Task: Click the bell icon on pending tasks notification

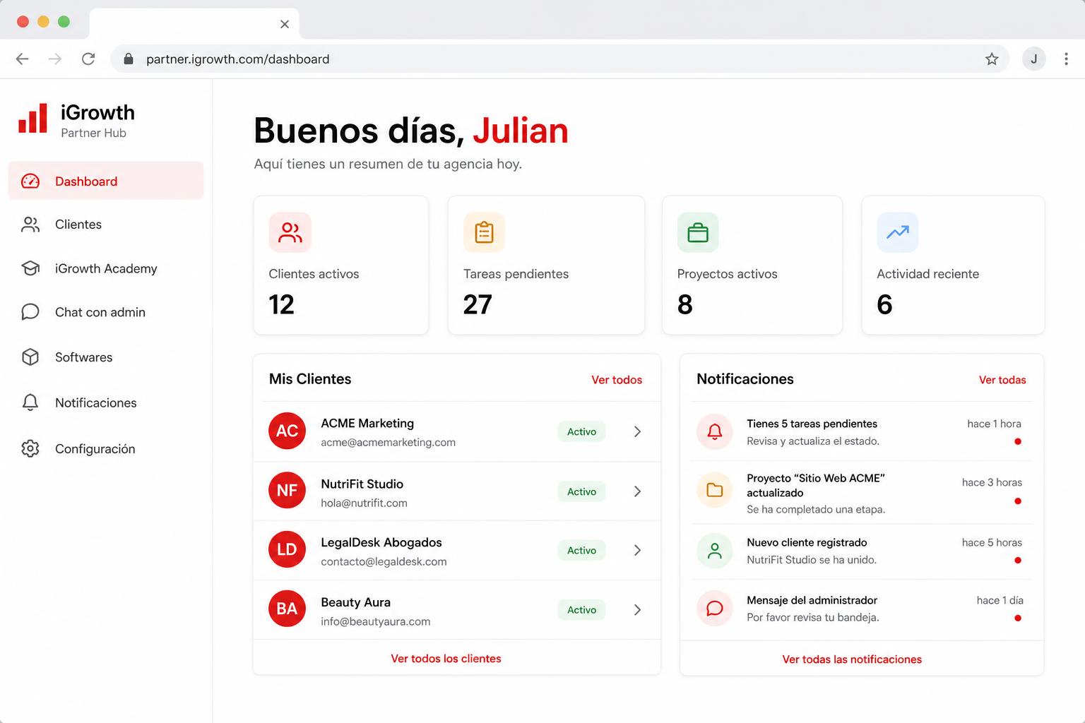Action: [715, 431]
